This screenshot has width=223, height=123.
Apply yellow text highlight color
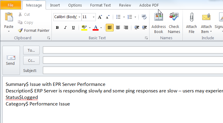(84, 28)
